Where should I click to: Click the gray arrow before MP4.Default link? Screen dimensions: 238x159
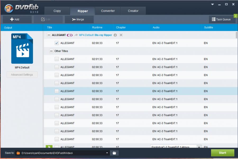pos(76,35)
